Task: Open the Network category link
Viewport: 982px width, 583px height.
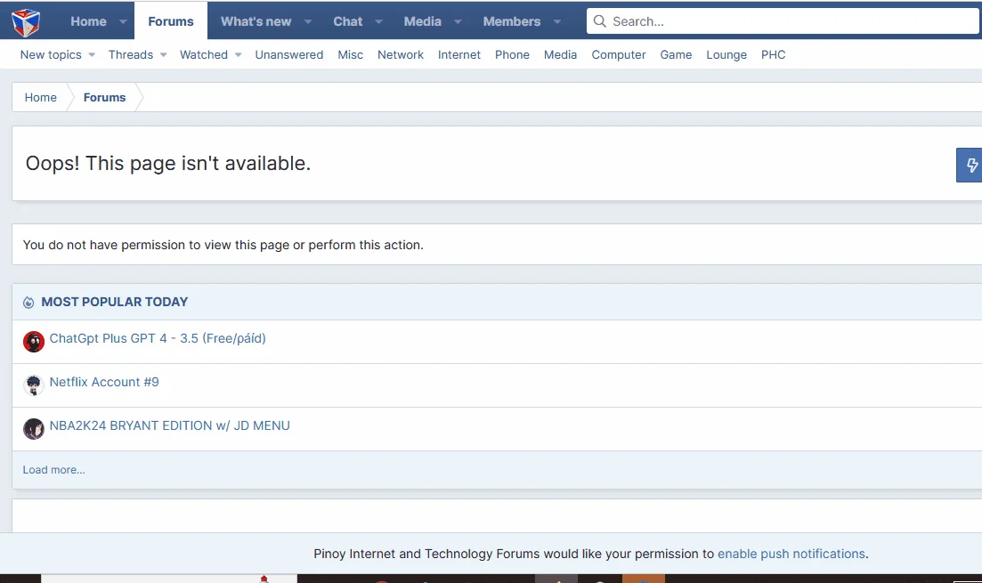Action: [x=401, y=54]
